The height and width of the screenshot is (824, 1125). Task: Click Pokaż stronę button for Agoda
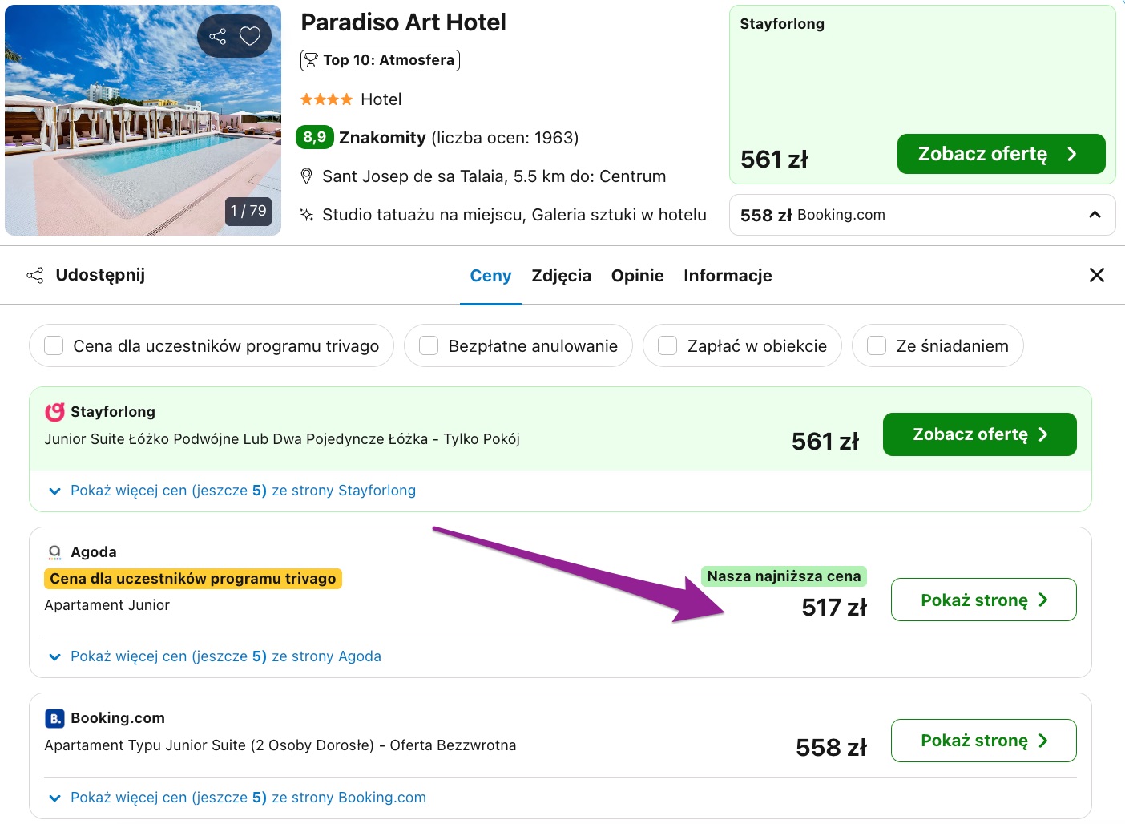[984, 600]
